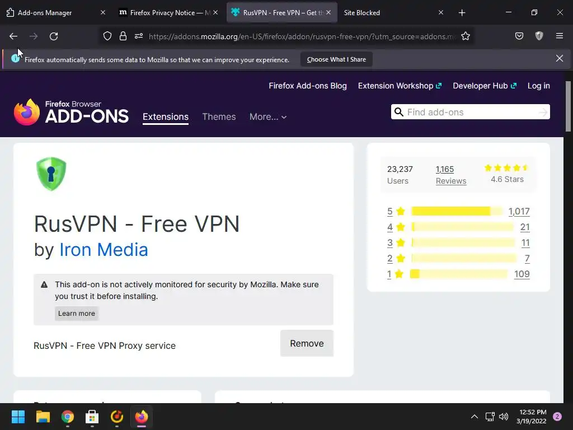The image size is (573, 430).
Task: Open a new browser tab
Action: pyautogui.click(x=462, y=13)
